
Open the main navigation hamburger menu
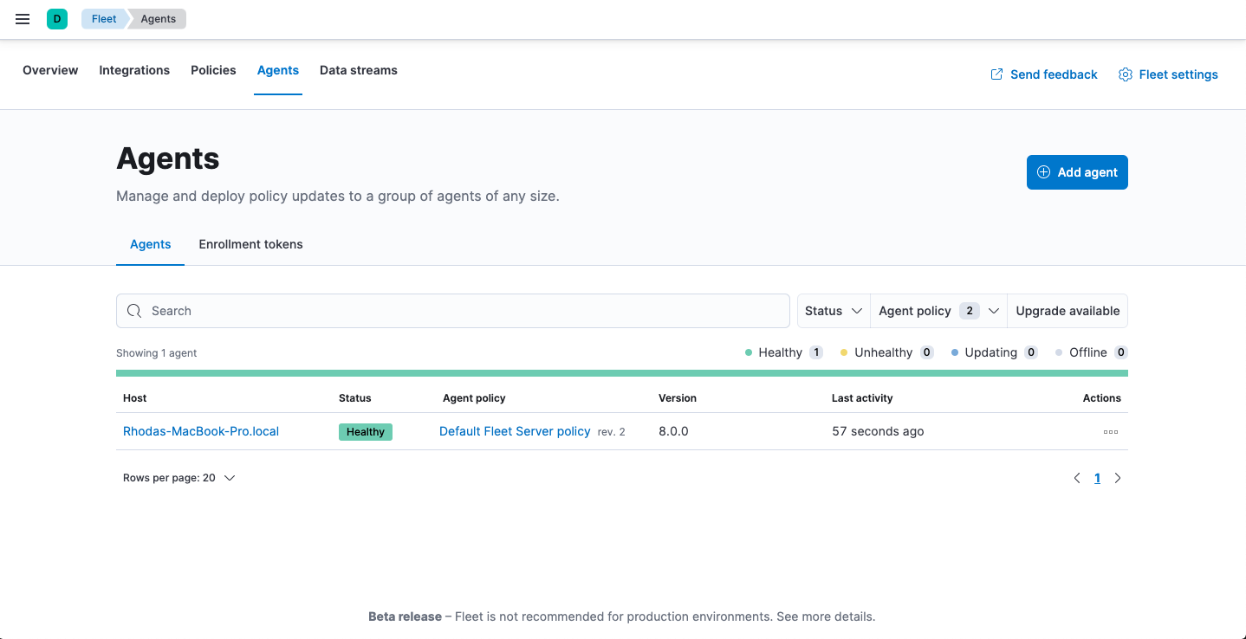pos(22,18)
